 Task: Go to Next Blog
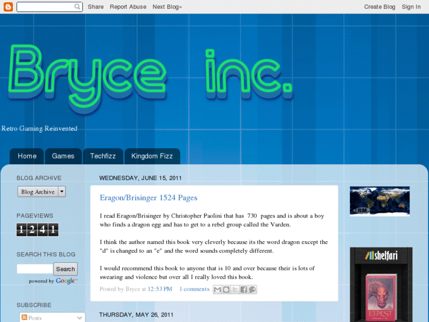pos(167,7)
